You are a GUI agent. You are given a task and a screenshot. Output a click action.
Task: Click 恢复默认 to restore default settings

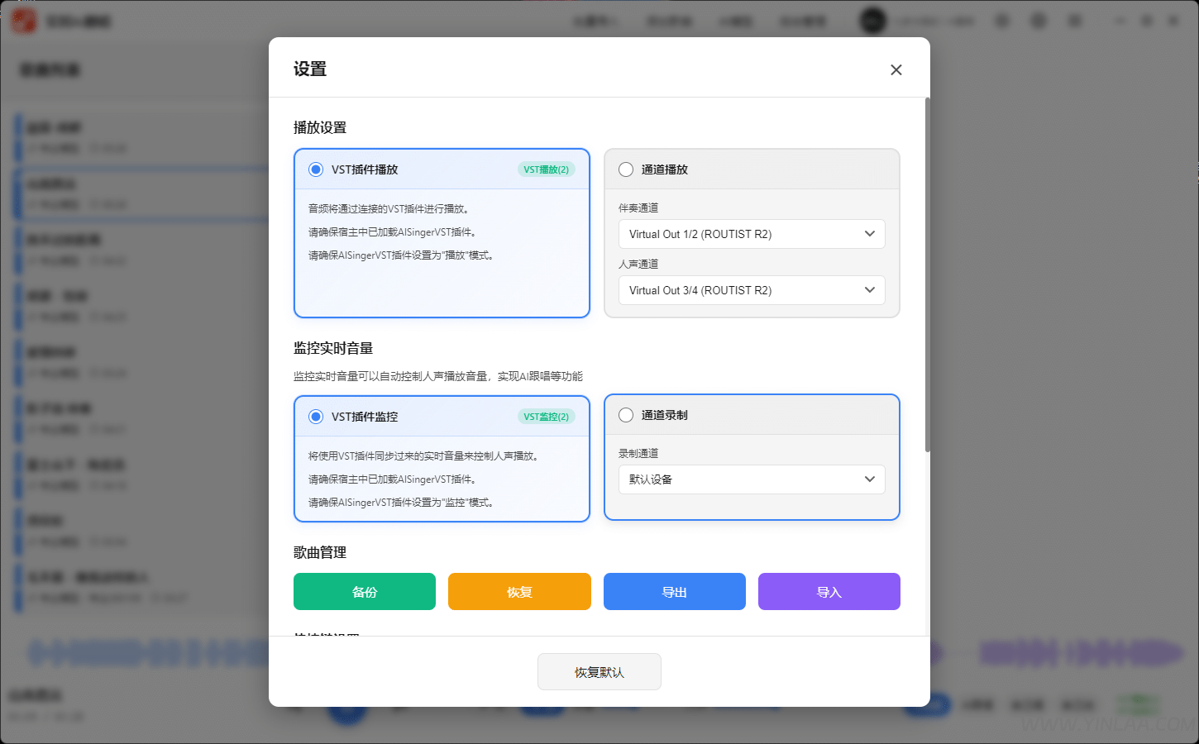click(599, 671)
